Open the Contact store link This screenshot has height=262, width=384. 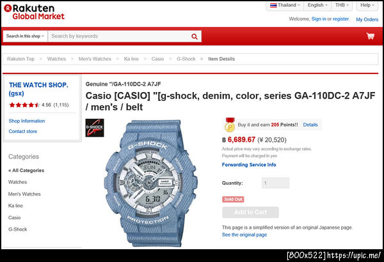(23, 132)
